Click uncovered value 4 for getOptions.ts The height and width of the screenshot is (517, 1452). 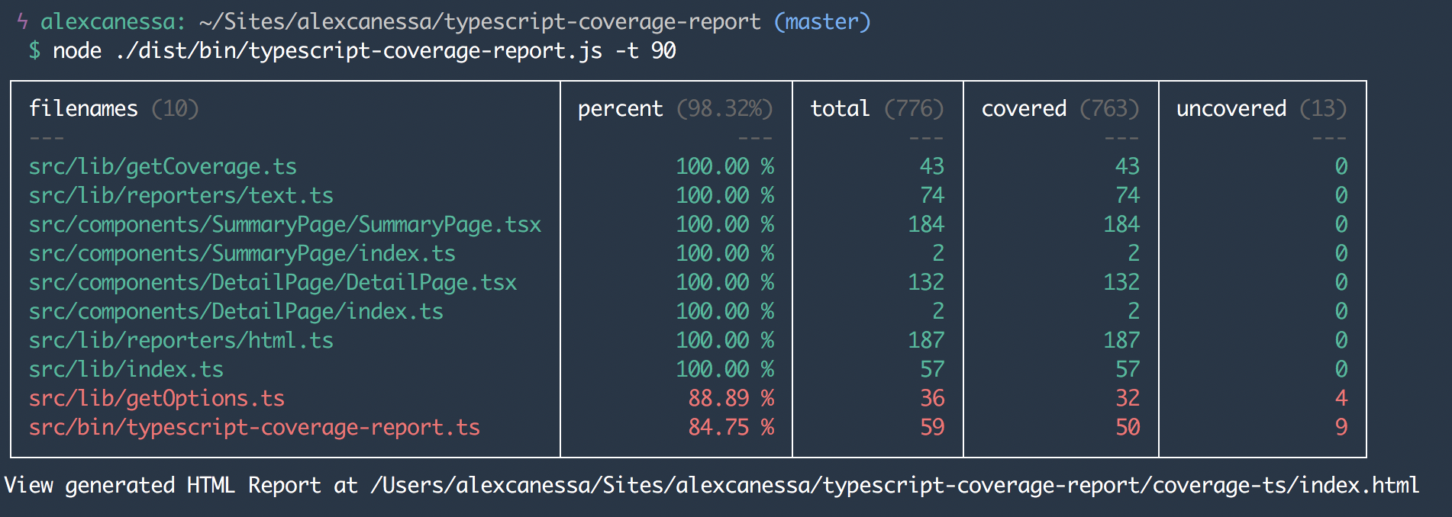point(1341,399)
